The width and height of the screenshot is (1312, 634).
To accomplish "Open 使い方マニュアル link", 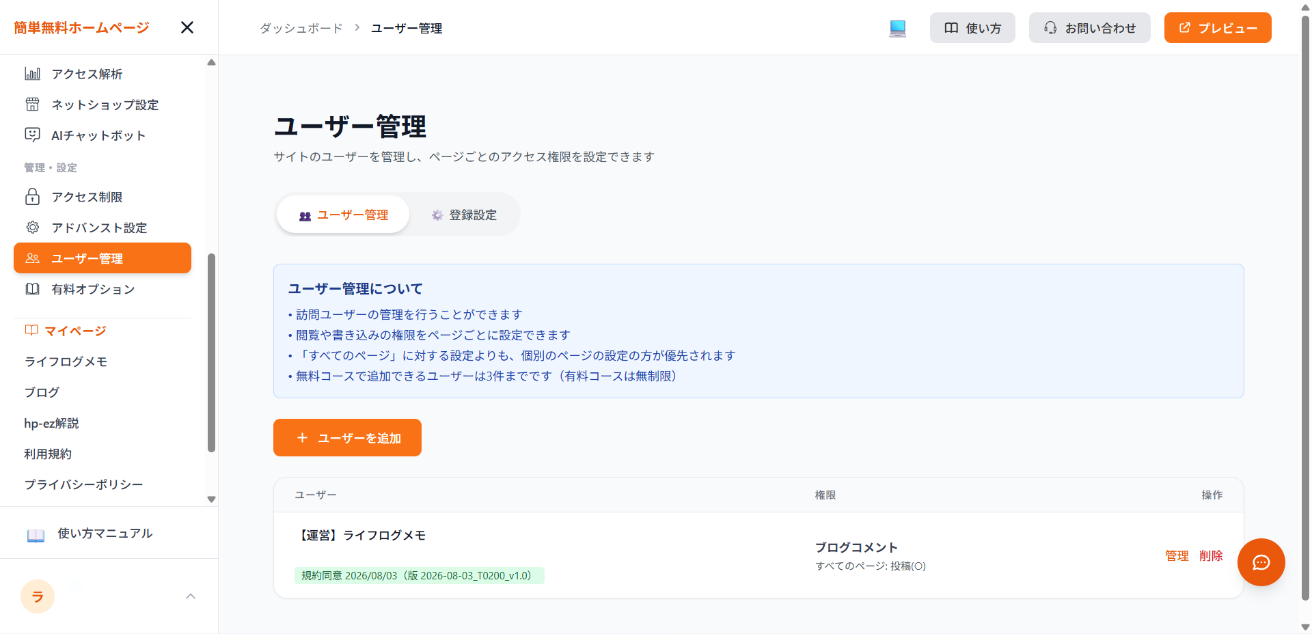I will [x=105, y=533].
